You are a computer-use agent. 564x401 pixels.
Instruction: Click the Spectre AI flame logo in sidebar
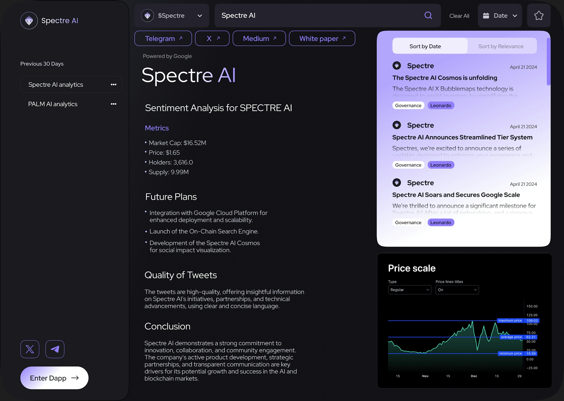pos(29,21)
